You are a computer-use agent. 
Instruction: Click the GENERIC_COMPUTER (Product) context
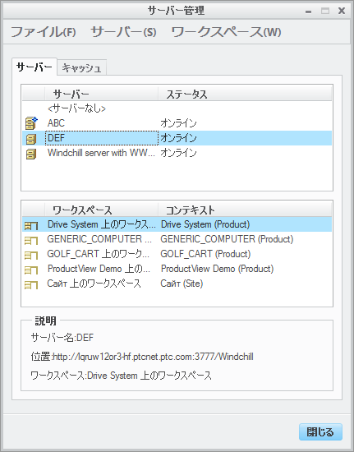(x=227, y=239)
